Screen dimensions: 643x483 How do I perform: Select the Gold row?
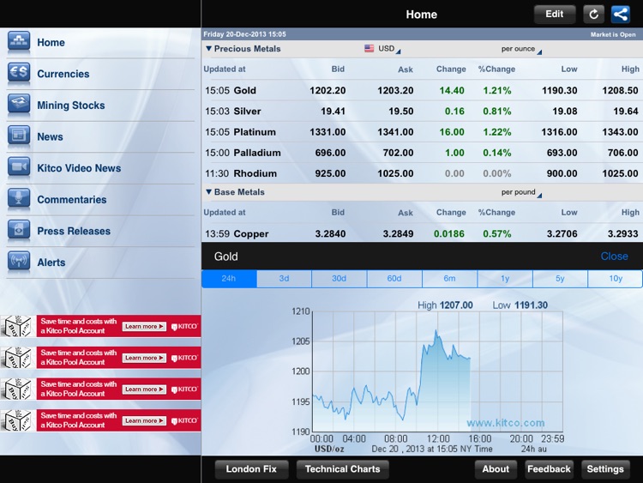422,90
